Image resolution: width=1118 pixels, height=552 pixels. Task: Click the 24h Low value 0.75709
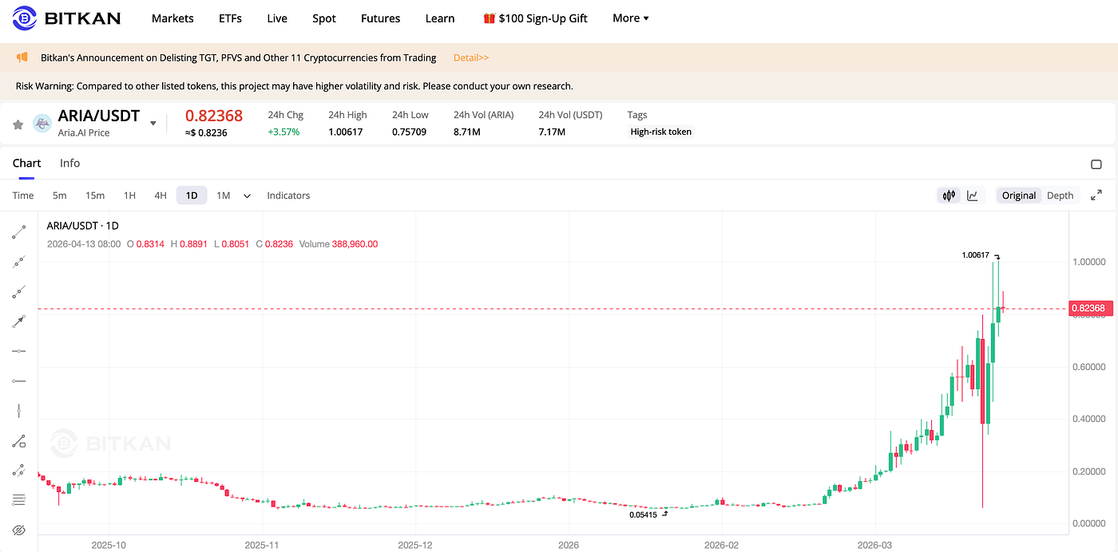[x=410, y=132]
